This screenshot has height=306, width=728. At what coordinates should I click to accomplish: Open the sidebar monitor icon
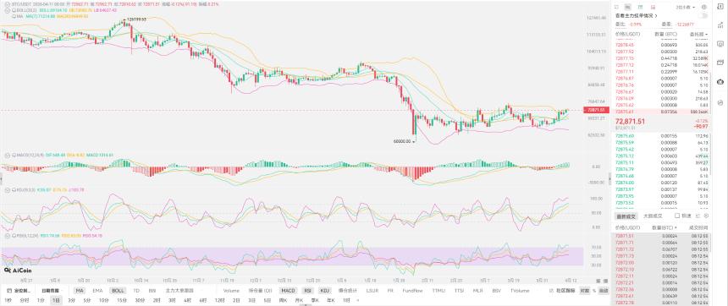pos(720,45)
